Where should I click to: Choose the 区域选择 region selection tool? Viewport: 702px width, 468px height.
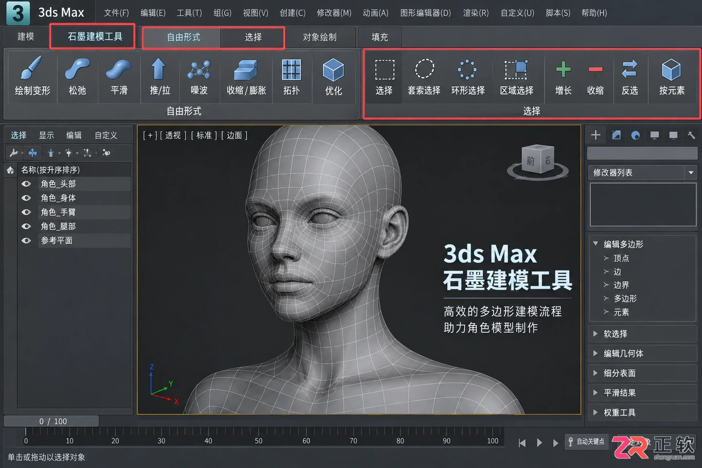516,76
